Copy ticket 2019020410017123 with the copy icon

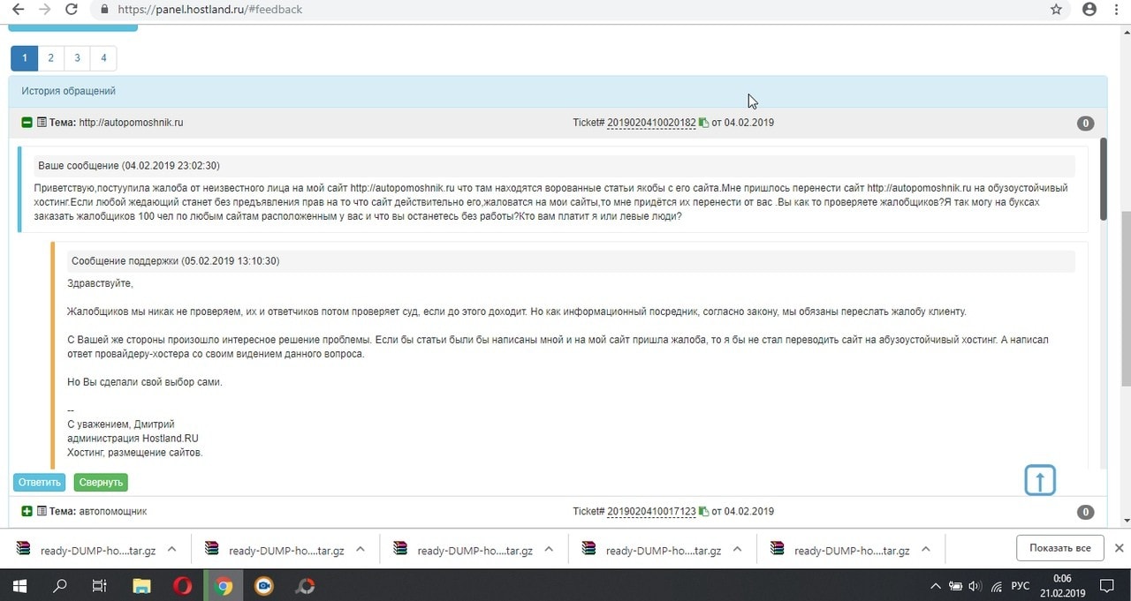[703, 512]
